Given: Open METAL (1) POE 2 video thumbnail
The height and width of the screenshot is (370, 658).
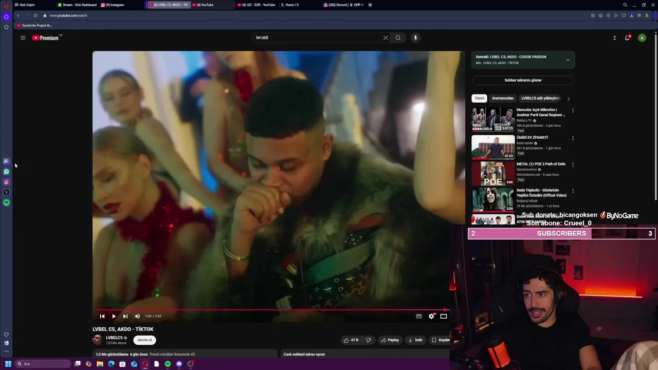Looking at the screenshot, I should click(x=493, y=173).
